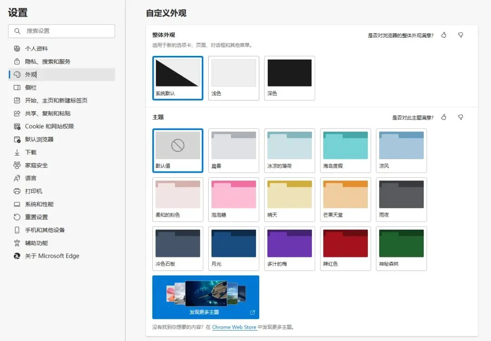Click the phone icon beside 手机和其他设备

[17, 230]
